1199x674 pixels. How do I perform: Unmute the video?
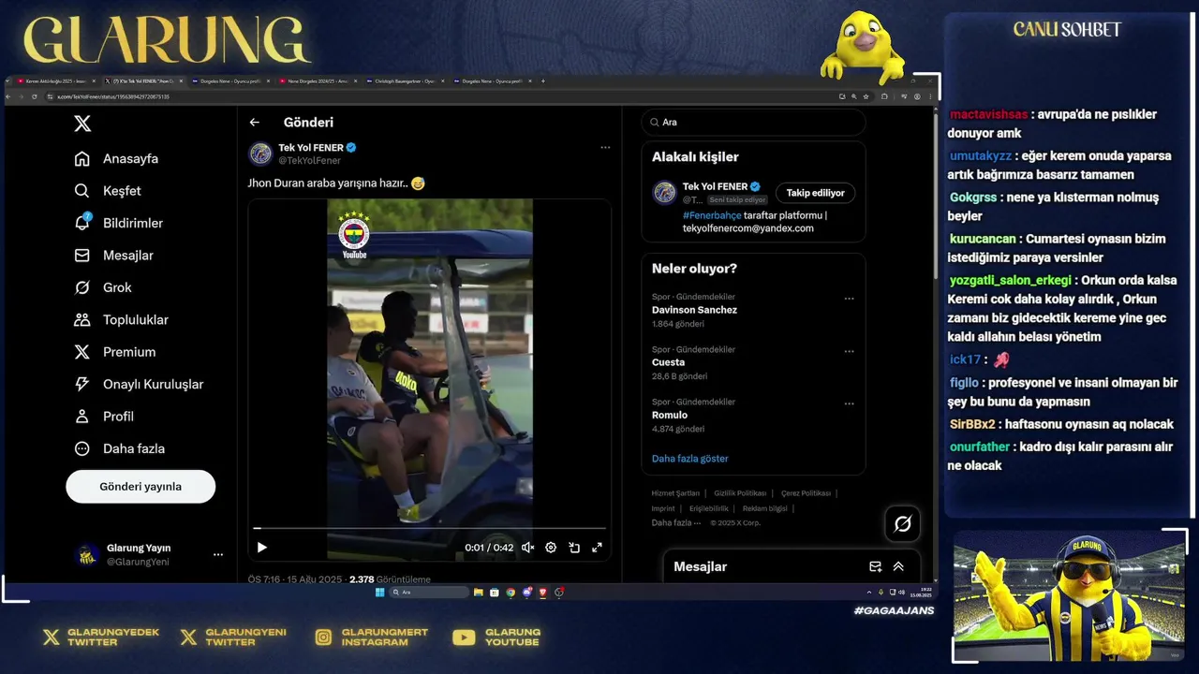click(527, 548)
